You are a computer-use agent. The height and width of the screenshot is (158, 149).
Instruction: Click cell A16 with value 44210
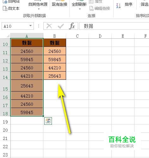pos(27,96)
